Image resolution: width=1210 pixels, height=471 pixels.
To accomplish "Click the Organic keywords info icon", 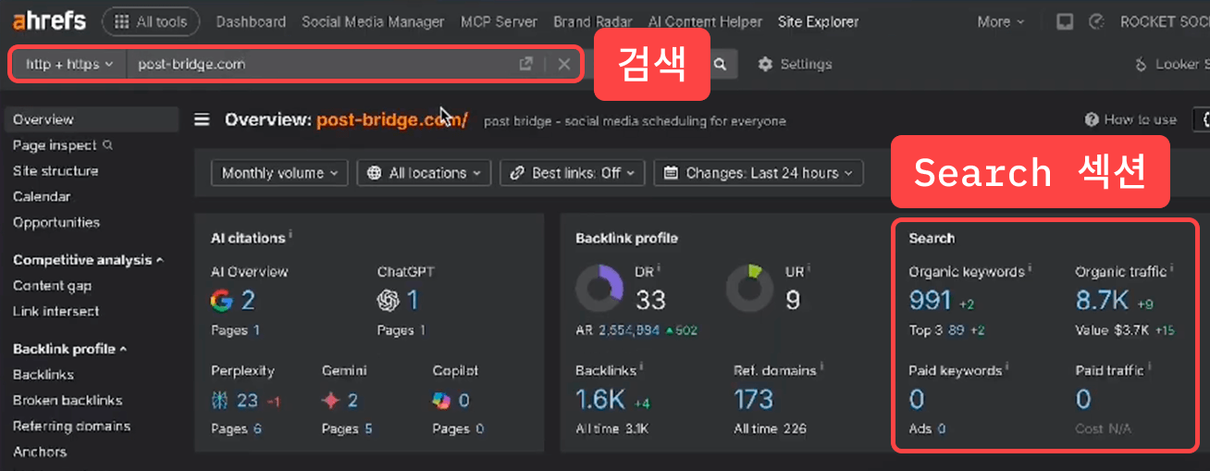I will tap(1030, 269).
